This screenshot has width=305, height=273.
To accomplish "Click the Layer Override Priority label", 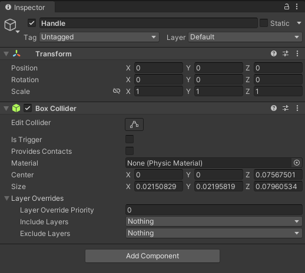I will click(x=57, y=210).
